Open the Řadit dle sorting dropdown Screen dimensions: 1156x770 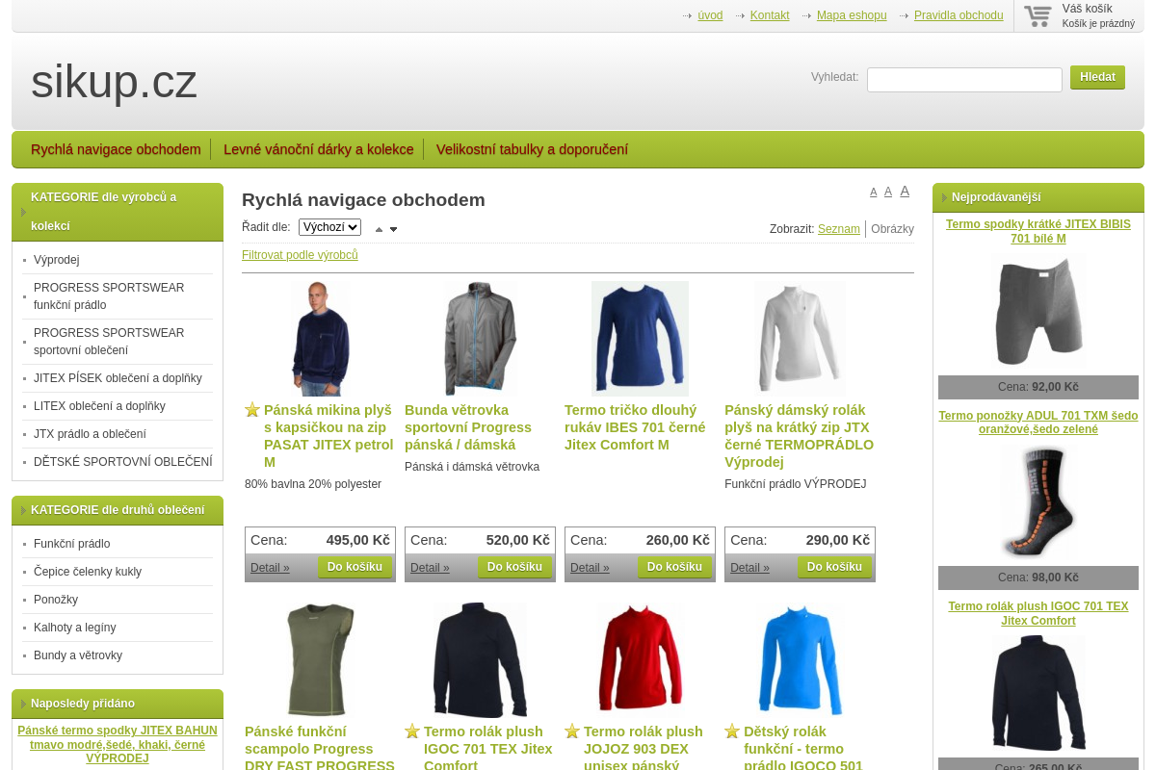[x=329, y=227]
